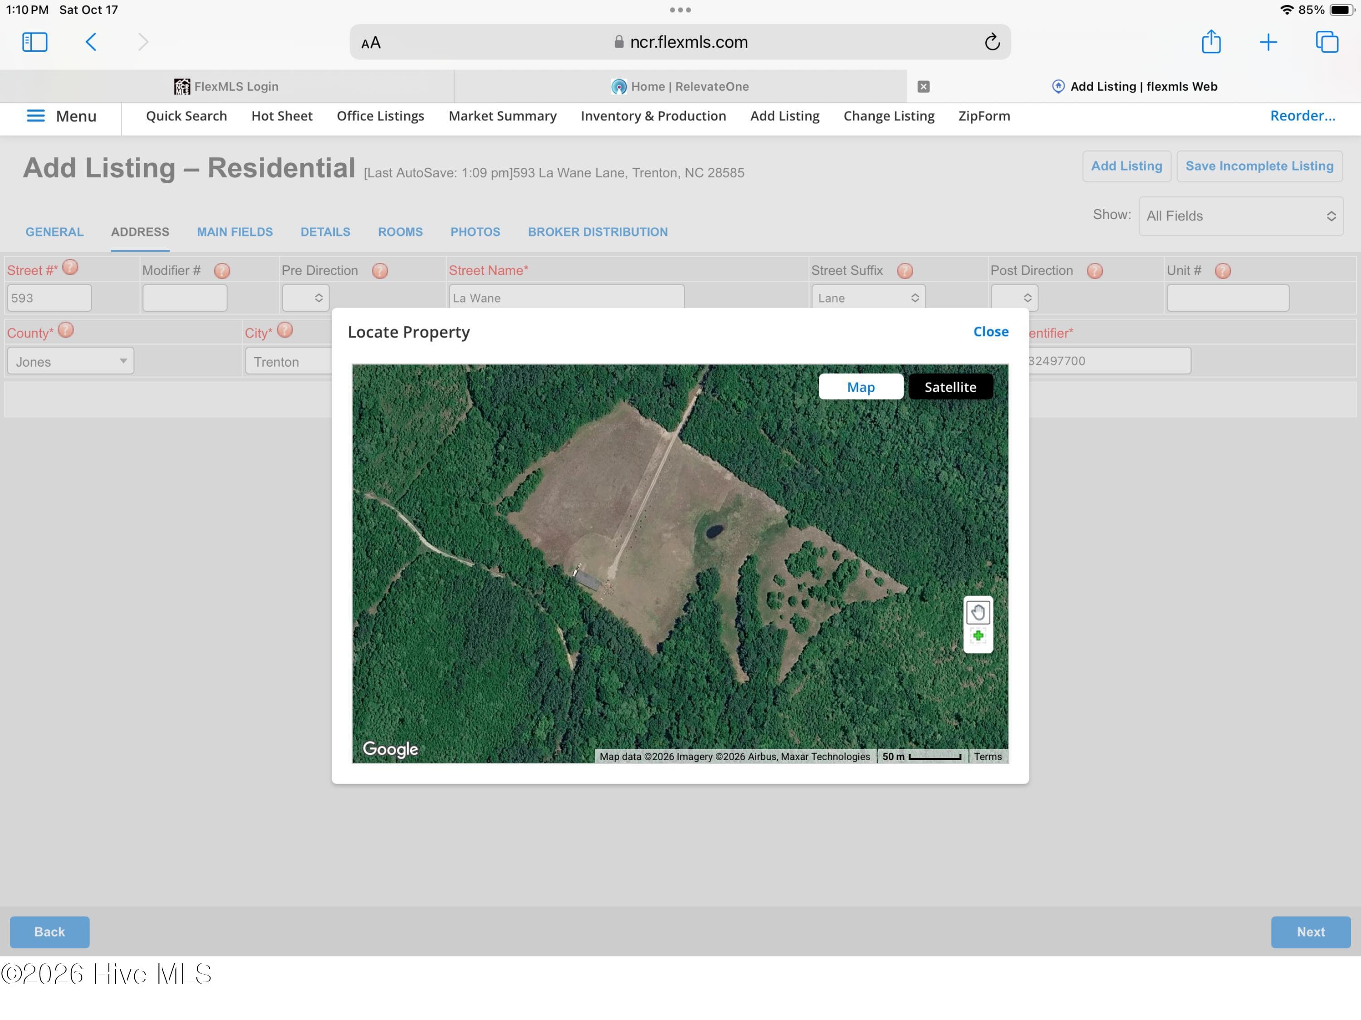The width and height of the screenshot is (1361, 1020).
Task: Go back with Safari's back arrow
Action: tap(90, 42)
